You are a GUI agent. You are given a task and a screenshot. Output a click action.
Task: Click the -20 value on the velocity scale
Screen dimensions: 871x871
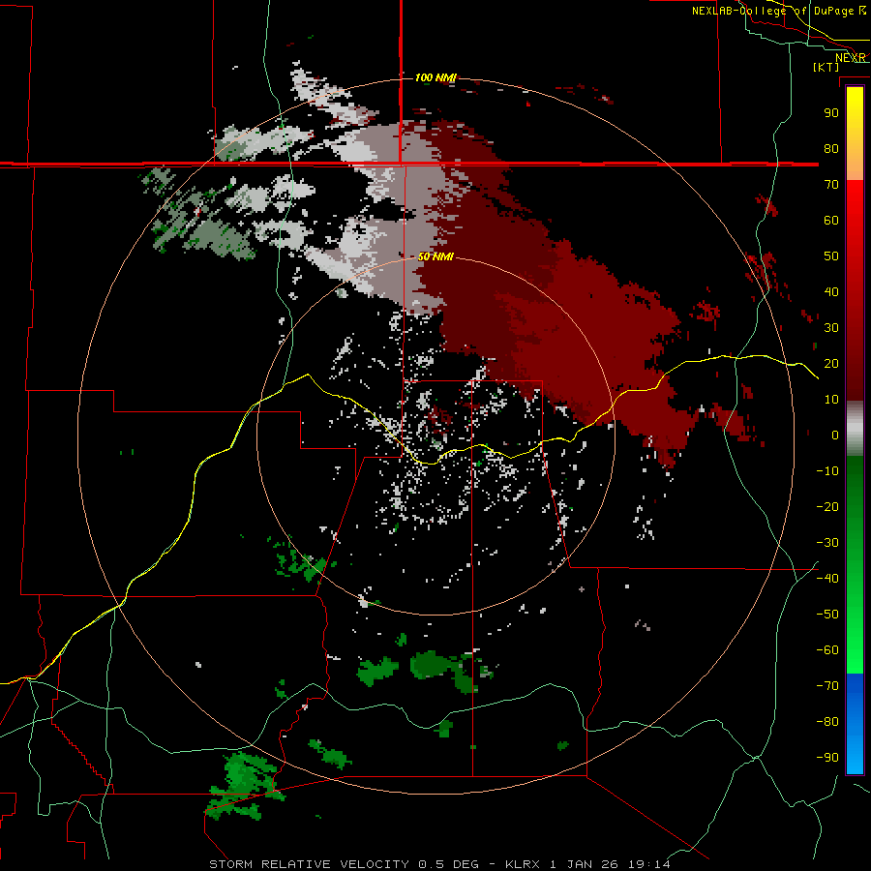(827, 507)
